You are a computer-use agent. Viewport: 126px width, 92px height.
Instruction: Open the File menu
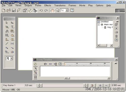tap(4, 6)
